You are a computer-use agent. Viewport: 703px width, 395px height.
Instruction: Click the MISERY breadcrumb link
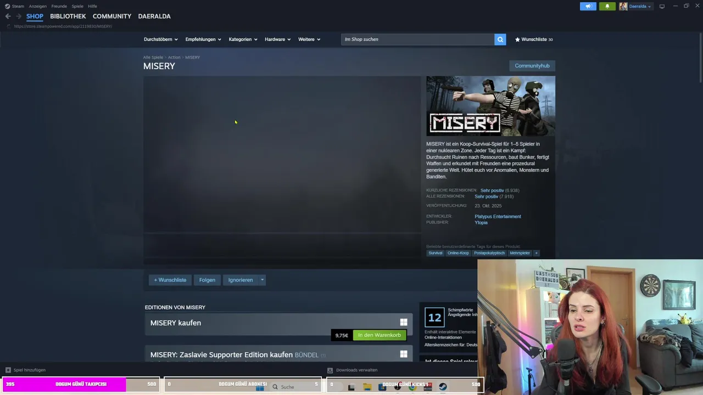[x=192, y=57]
